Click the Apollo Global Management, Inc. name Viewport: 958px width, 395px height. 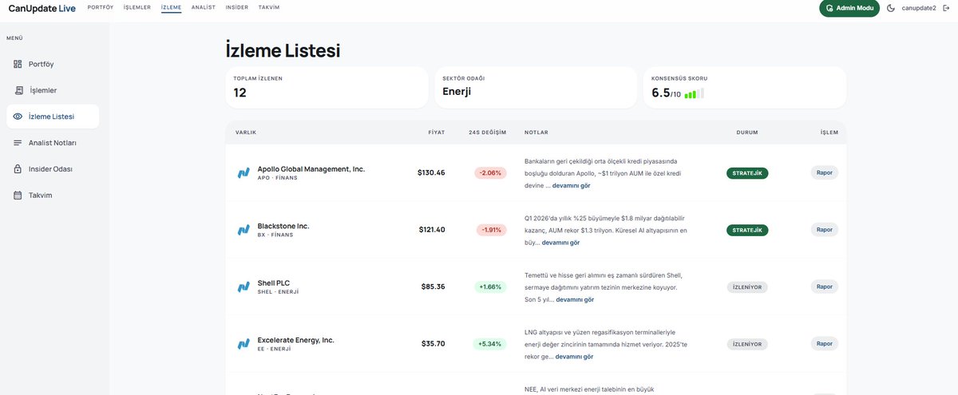pyautogui.click(x=311, y=169)
